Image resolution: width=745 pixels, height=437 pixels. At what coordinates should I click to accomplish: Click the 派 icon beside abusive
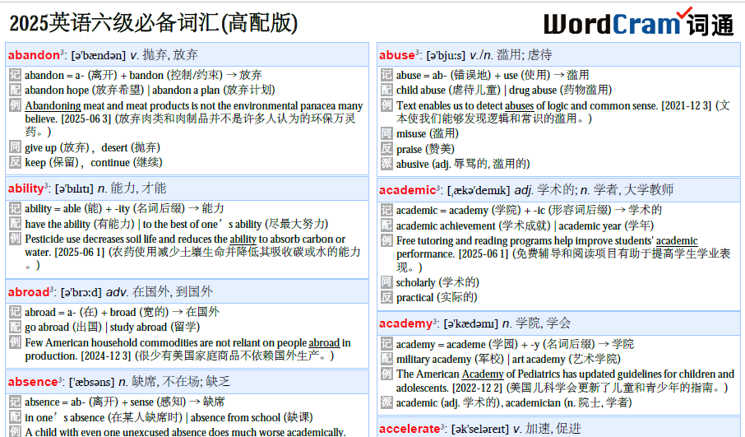(x=386, y=164)
